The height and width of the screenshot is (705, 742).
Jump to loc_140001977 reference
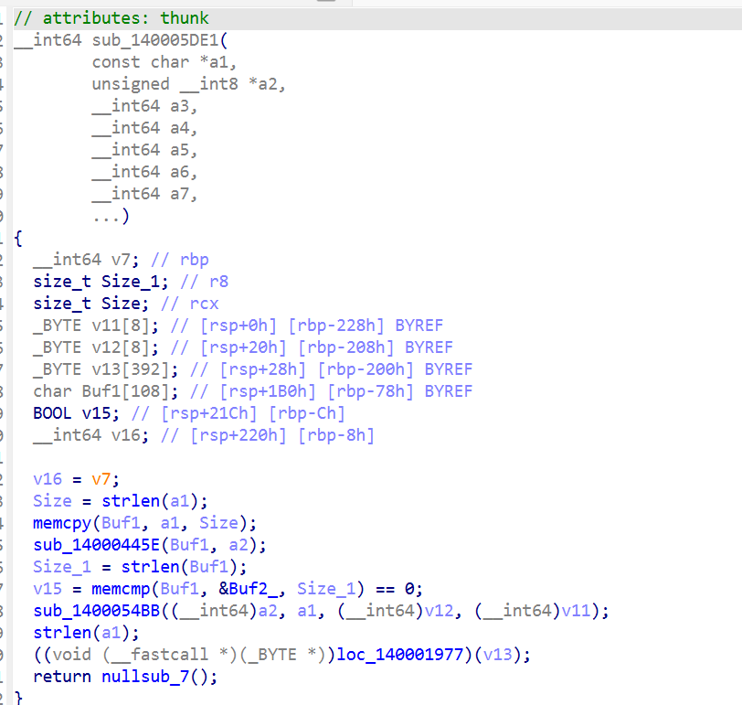click(x=400, y=655)
